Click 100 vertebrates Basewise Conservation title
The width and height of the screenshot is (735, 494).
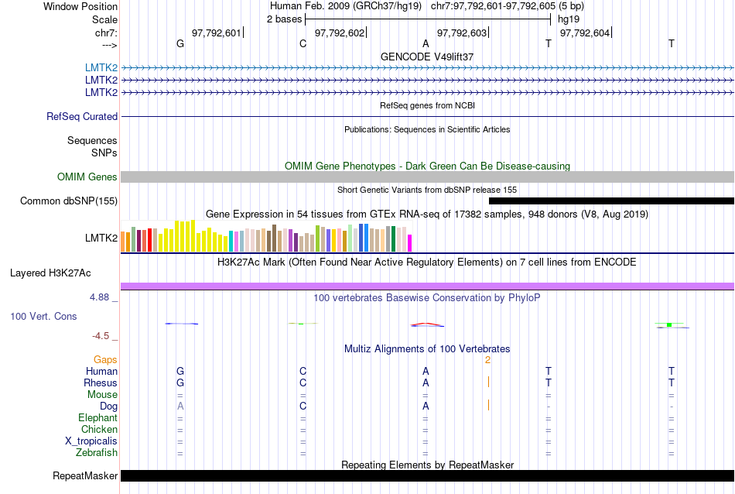427,298
